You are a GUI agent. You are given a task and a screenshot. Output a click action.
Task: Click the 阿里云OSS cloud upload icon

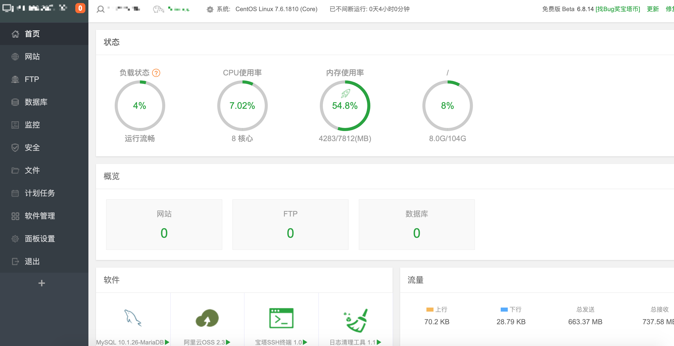207,318
